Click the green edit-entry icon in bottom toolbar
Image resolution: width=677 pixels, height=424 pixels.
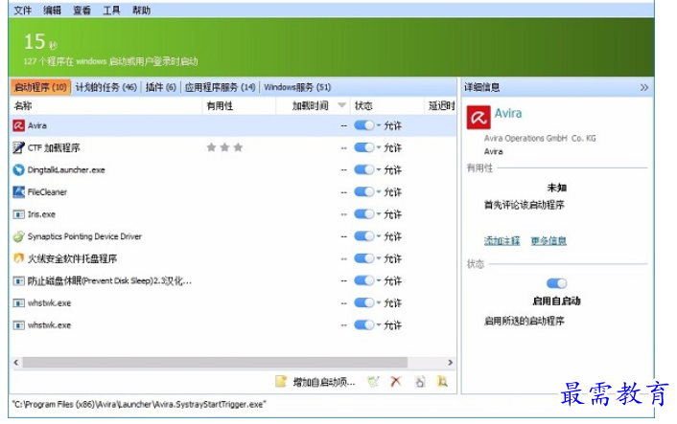(373, 381)
